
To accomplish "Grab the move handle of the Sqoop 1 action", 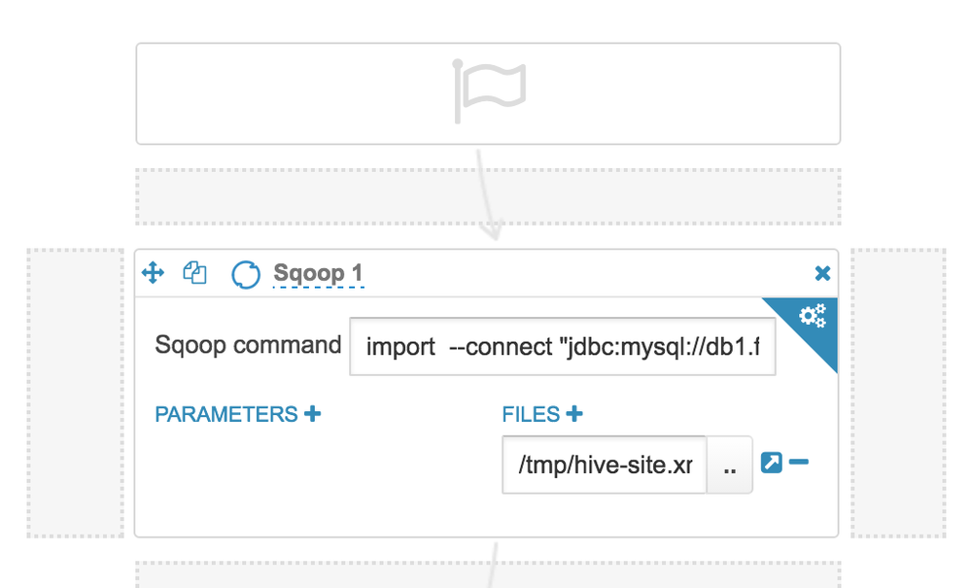I will pyautogui.click(x=153, y=273).
